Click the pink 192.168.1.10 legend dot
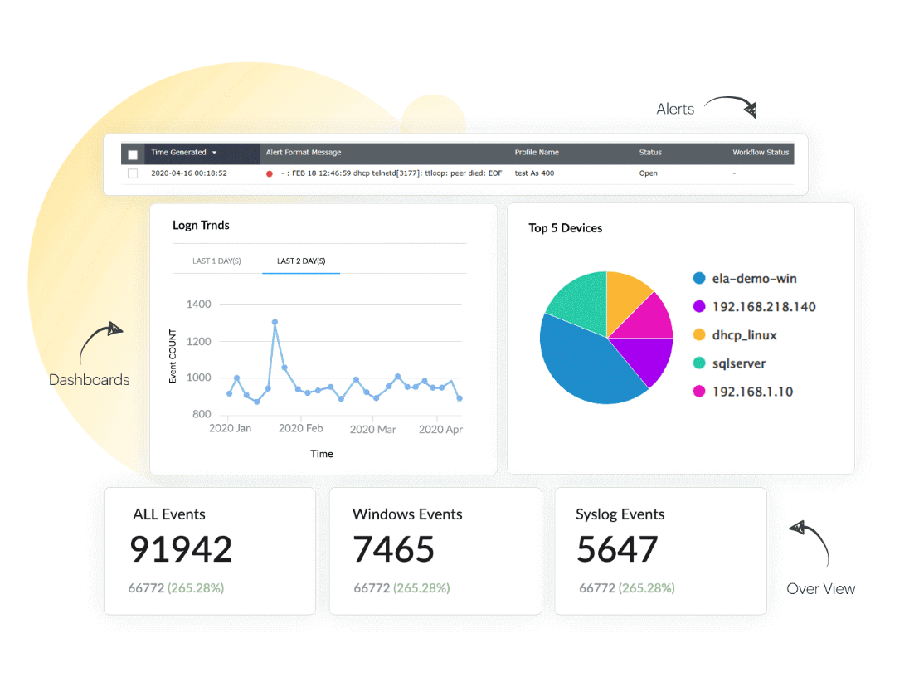The width and height of the screenshot is (919, 692). (699, 392)
